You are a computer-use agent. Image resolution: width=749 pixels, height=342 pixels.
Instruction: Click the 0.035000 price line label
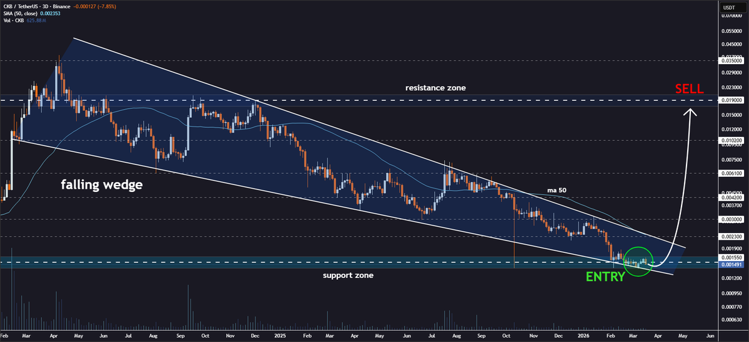732,61
